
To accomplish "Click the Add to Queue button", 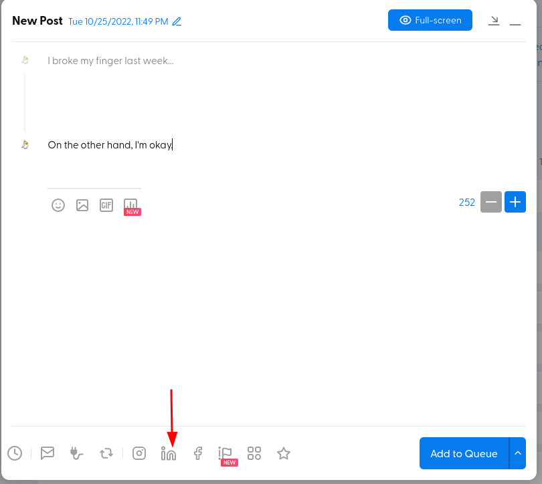I will click(464, 453).
